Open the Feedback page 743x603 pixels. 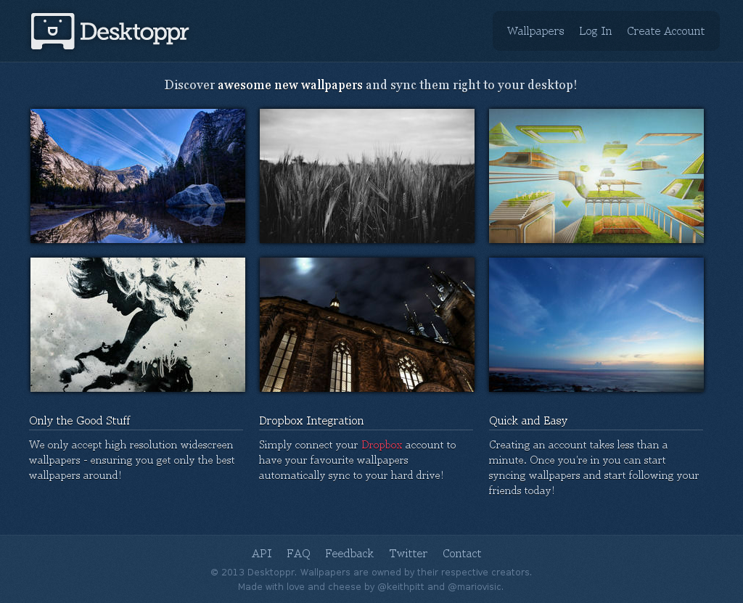click(x=349, y=553)
